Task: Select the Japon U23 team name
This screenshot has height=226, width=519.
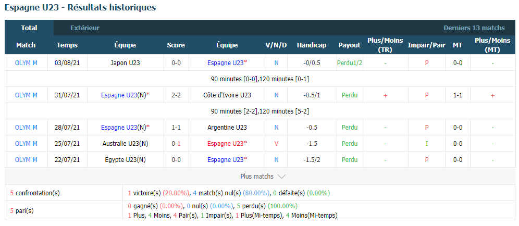Action: (x=125, y=62)
